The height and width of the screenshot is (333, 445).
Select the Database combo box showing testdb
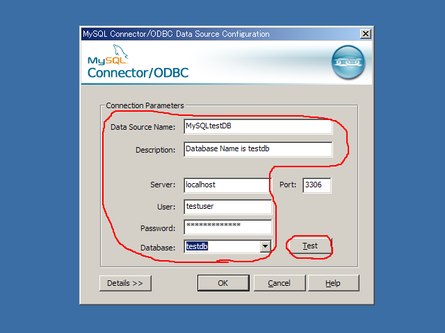click(227, 246)
